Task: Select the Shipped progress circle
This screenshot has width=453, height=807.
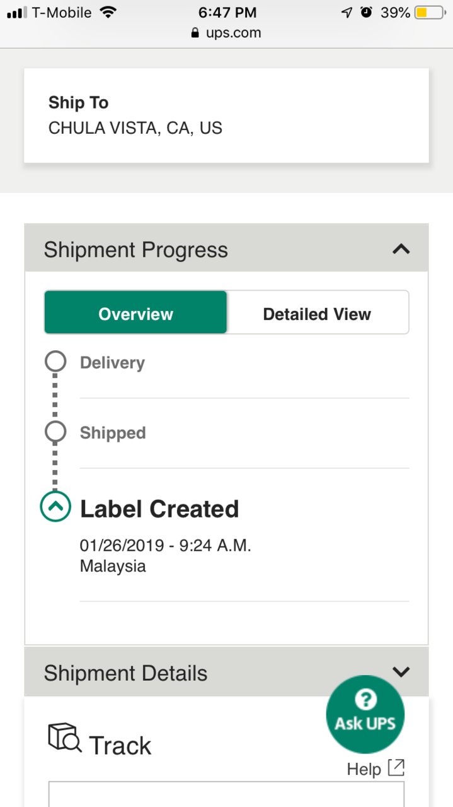Action: [x=55, y=432]
